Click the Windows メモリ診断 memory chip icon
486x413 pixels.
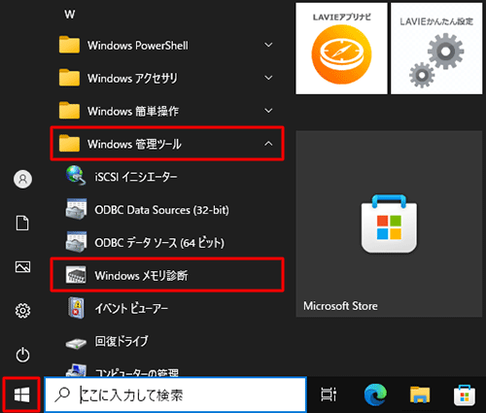tap(76, 275)
